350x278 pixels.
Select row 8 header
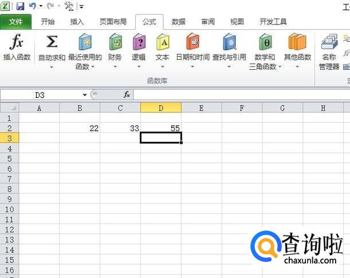tap(10, 189)
